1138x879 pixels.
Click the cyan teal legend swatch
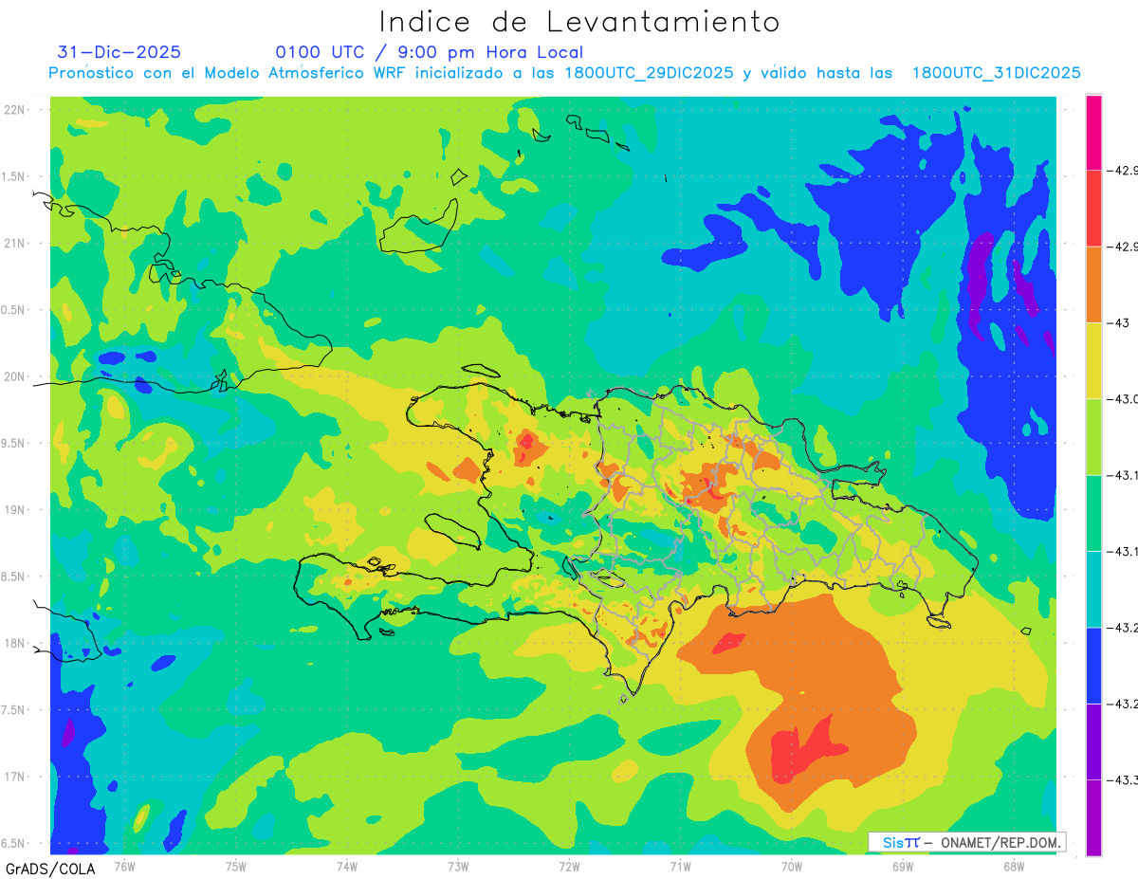tap(1093, 589)
